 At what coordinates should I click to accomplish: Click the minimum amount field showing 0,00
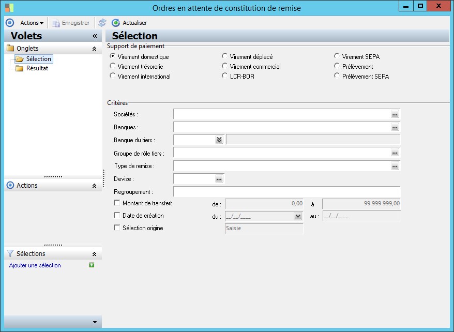point(264,204)
